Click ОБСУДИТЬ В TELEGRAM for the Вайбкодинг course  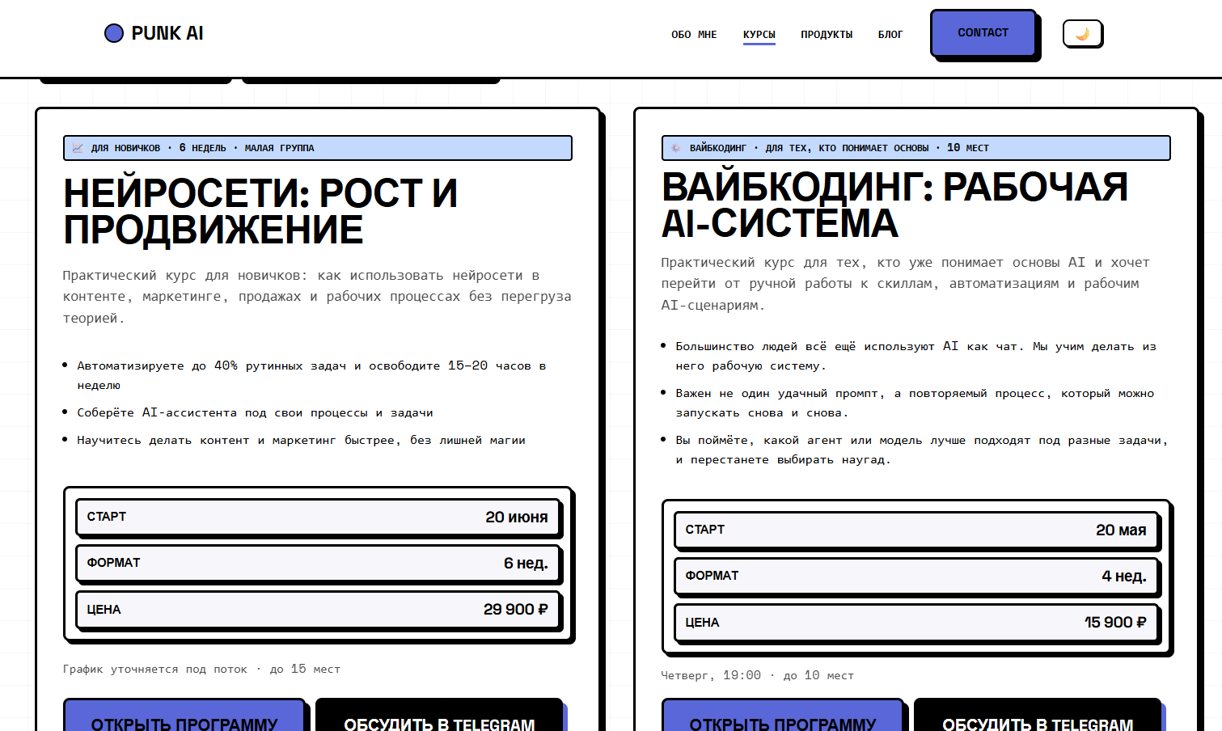coord(1038,716)
